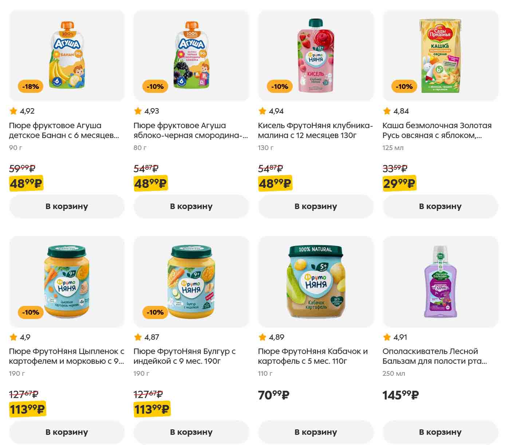This screenshot has height=445, width=517.
Task: Open the Кабачок картофель jar product image
Action: (x=316, y=281)
